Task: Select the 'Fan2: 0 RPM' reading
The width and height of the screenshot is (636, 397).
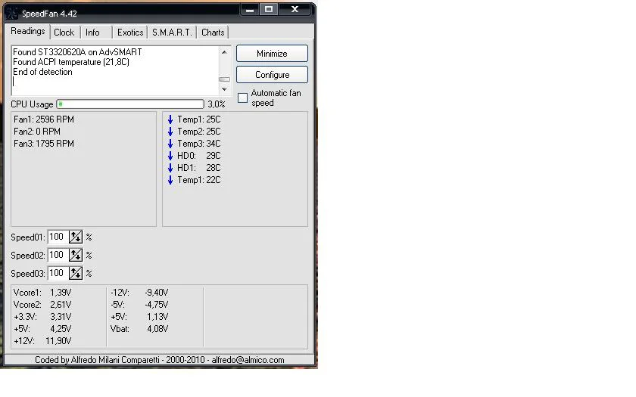Action: click(x=37, y=132)
